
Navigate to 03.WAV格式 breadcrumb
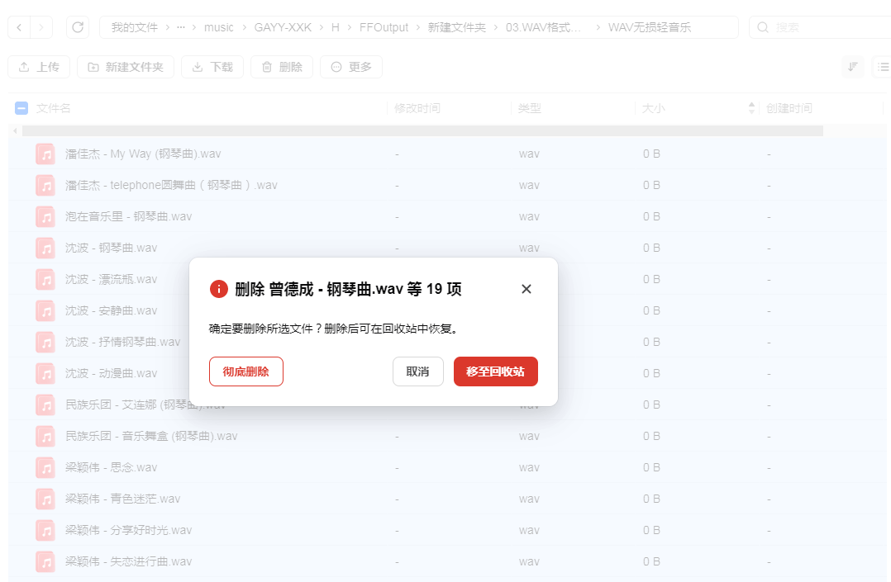pos(543,27)
